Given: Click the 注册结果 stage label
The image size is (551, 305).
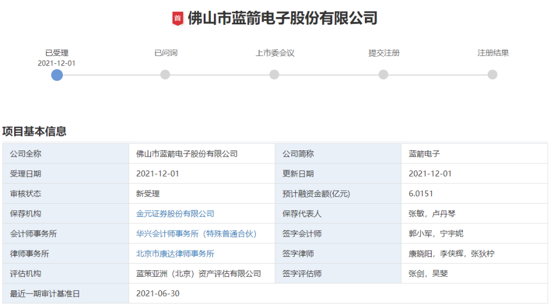Looking at the screenshot, I should [x=493, y=53].
